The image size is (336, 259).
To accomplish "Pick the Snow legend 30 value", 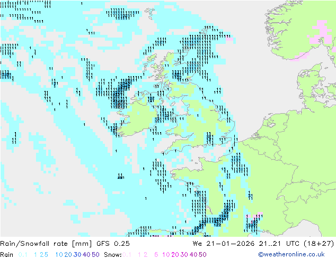I will click(184, 255).
